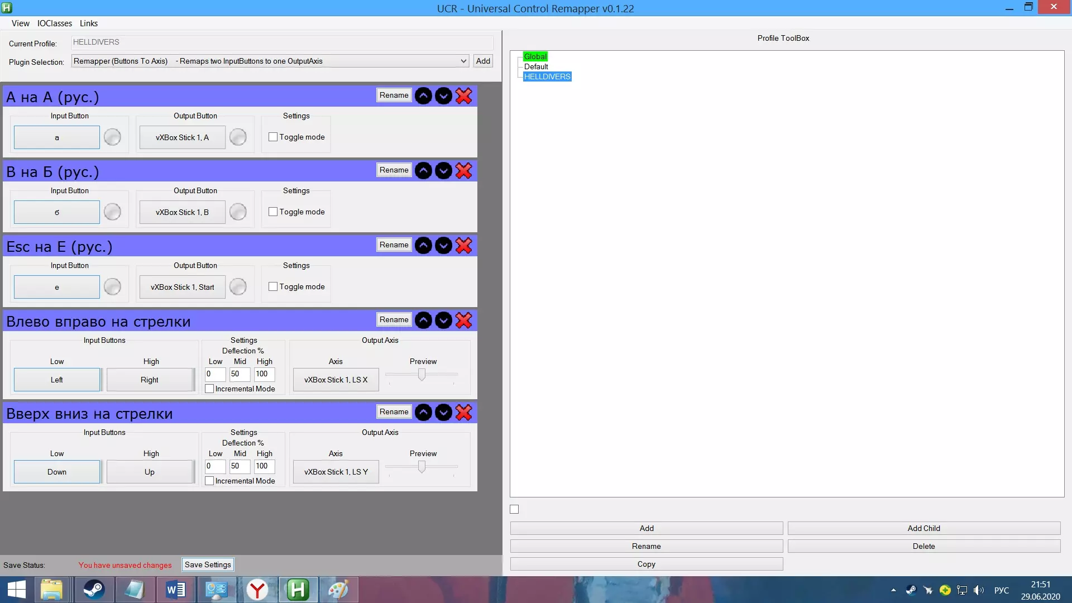Click Add Child in Profile ToolBox
This screenshot has height=603, width=1072.
point(923,529)
